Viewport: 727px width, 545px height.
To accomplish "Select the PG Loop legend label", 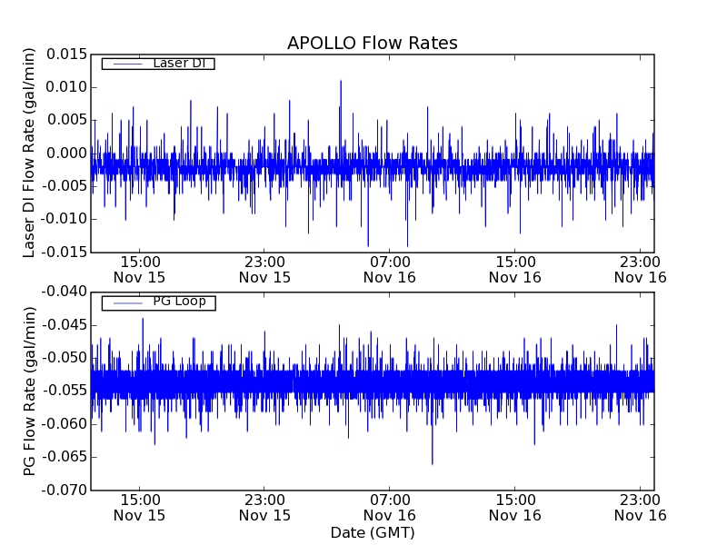I will click(x=179, y=302).
